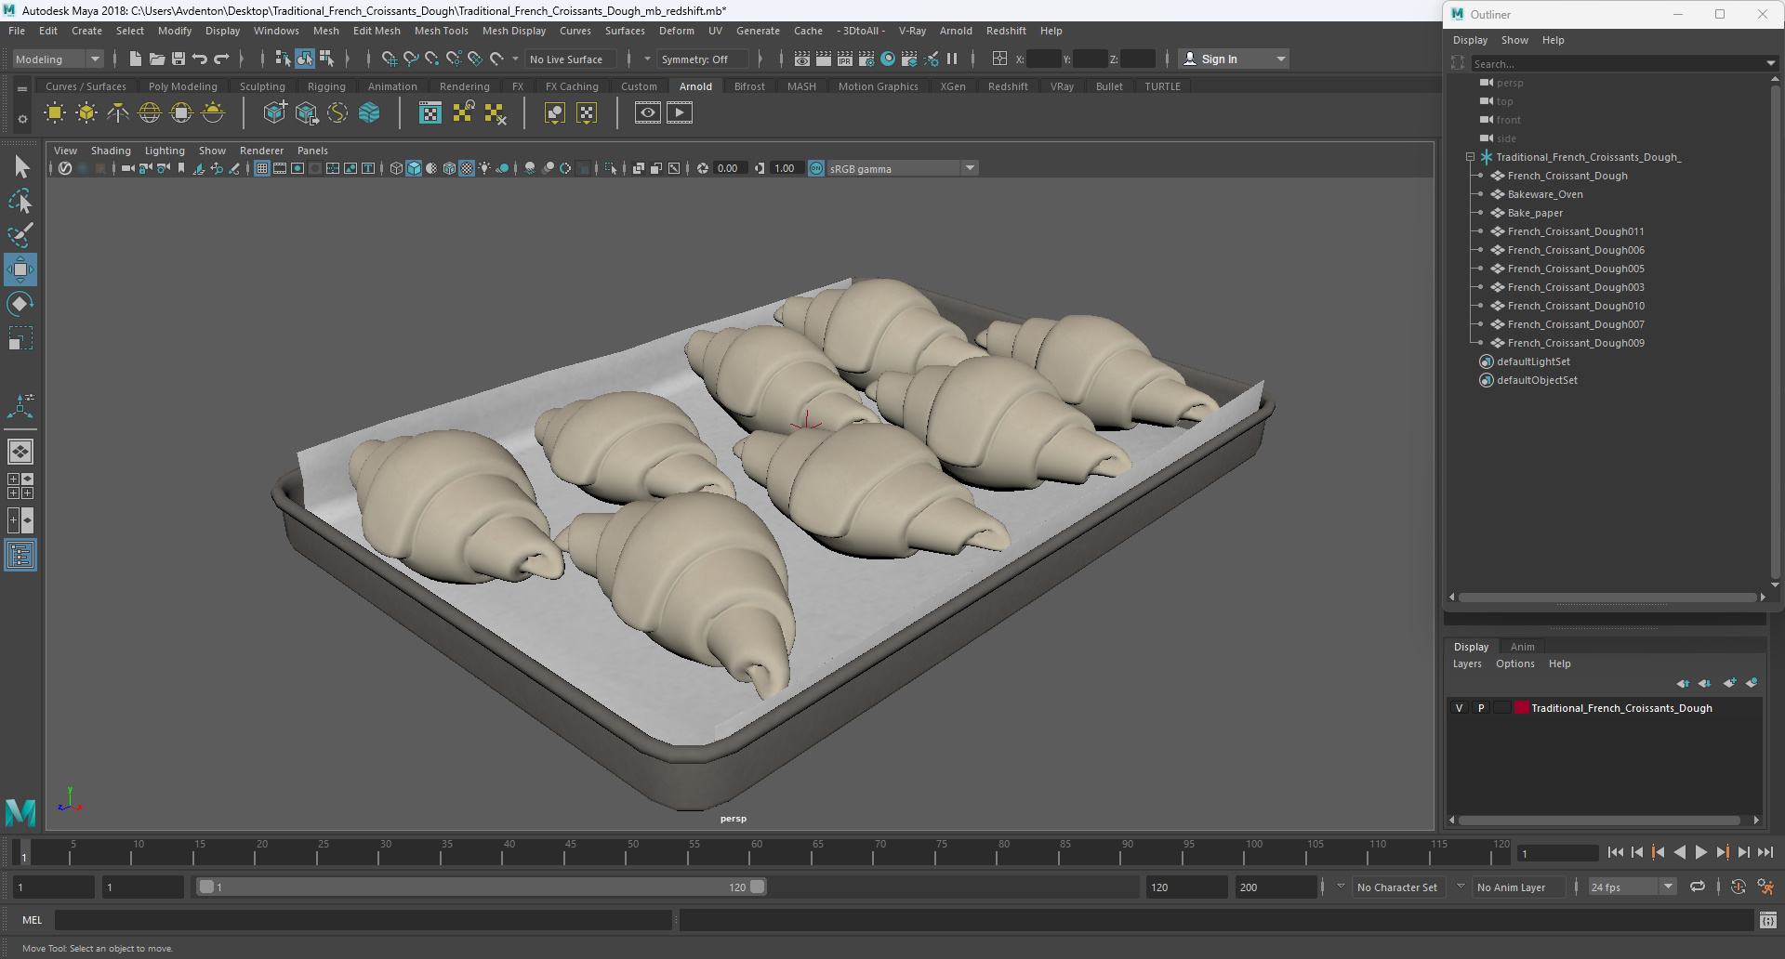Screen dimensions: 1785x959
Task: Toggle viewport use all lights icon
Action: [x=485, y=168]
